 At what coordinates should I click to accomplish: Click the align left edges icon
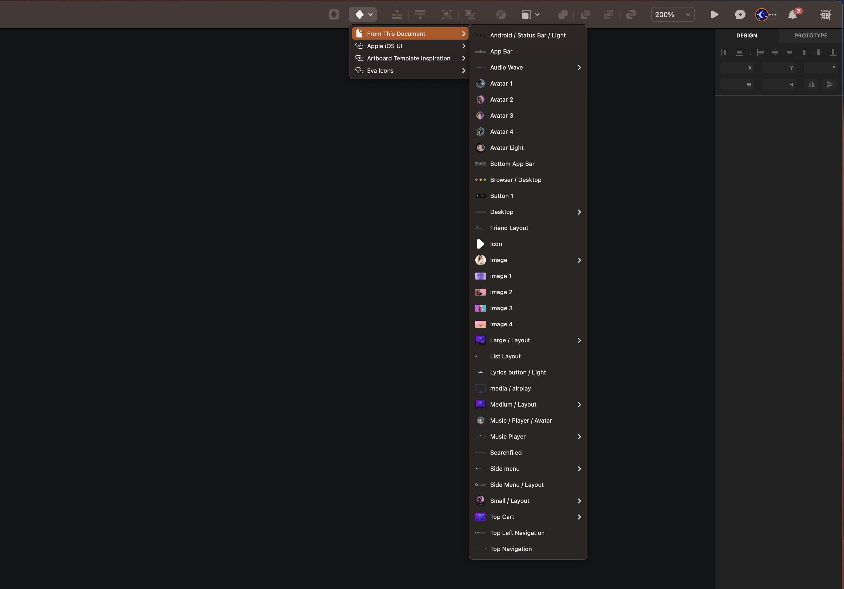(761, 52)
